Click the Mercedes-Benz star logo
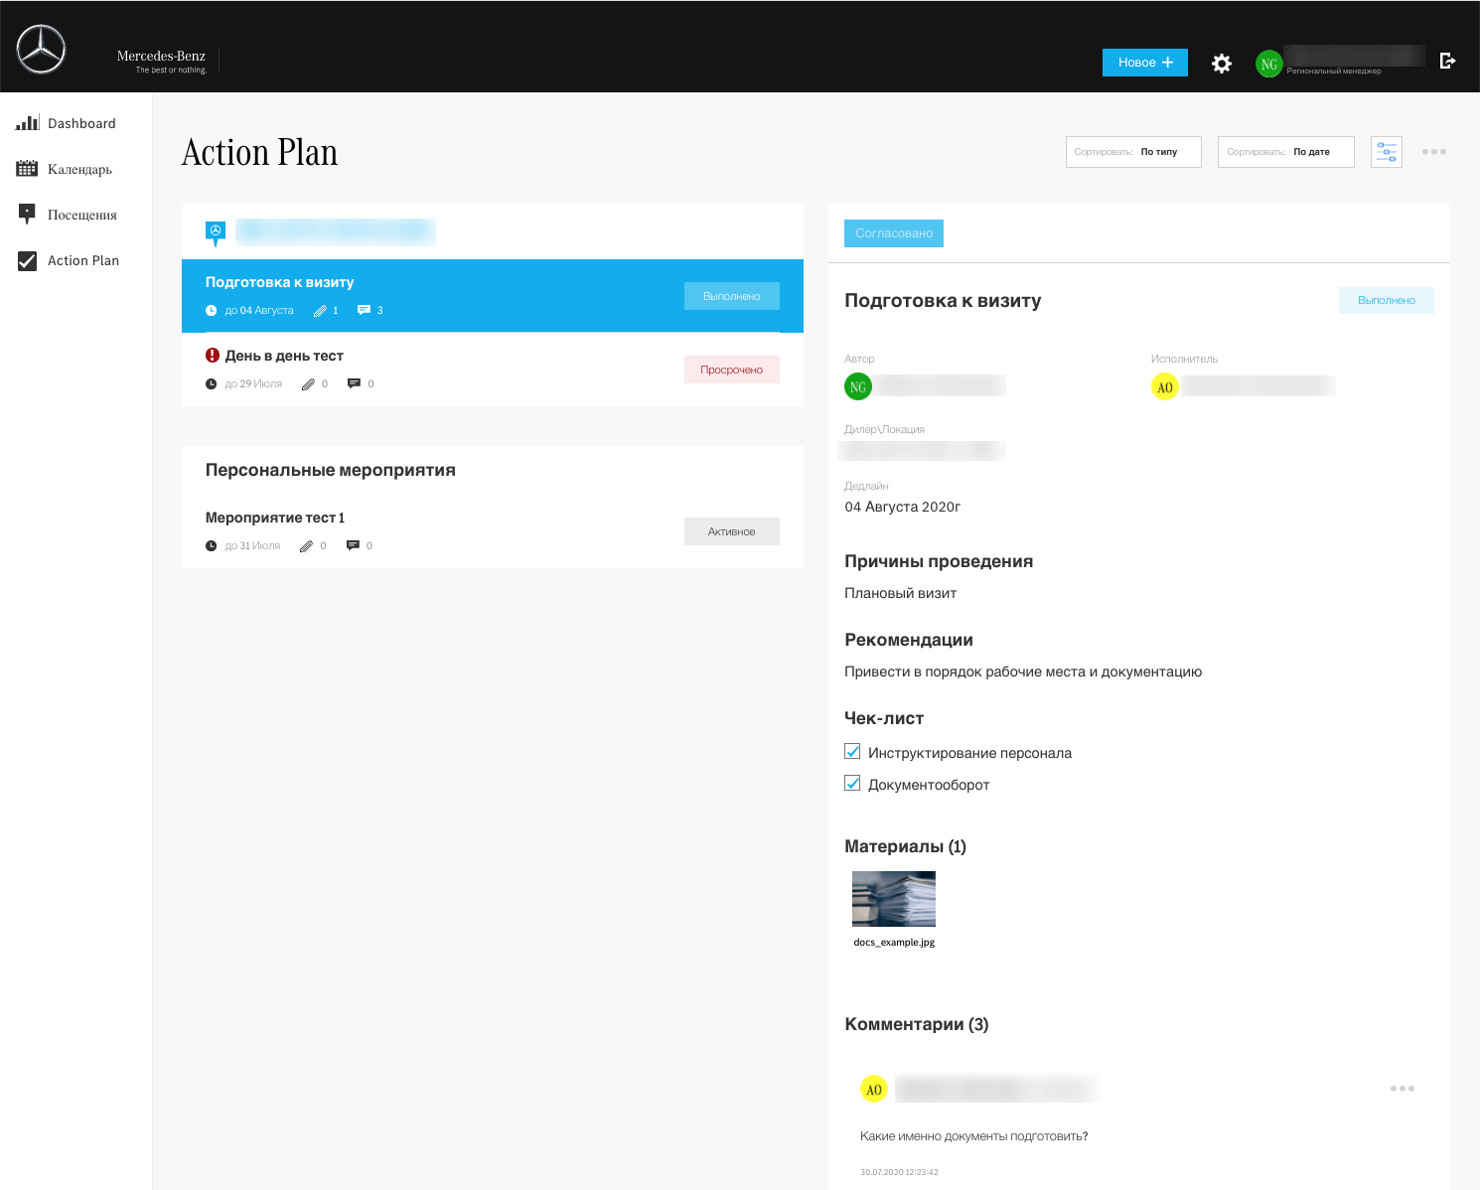1480x1190 pixels. point(41,49)
